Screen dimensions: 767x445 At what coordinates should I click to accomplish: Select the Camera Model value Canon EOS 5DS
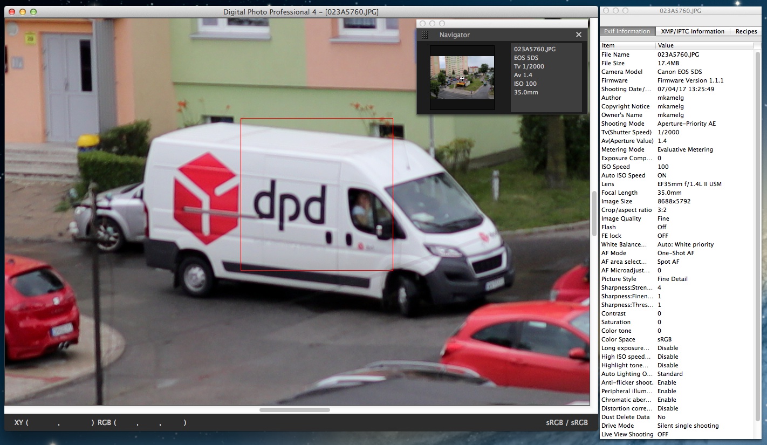pos(680,72)
